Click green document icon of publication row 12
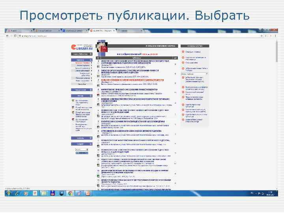This screenshot has height=213, width=284. pyautogui.click(x=98, y=176)
